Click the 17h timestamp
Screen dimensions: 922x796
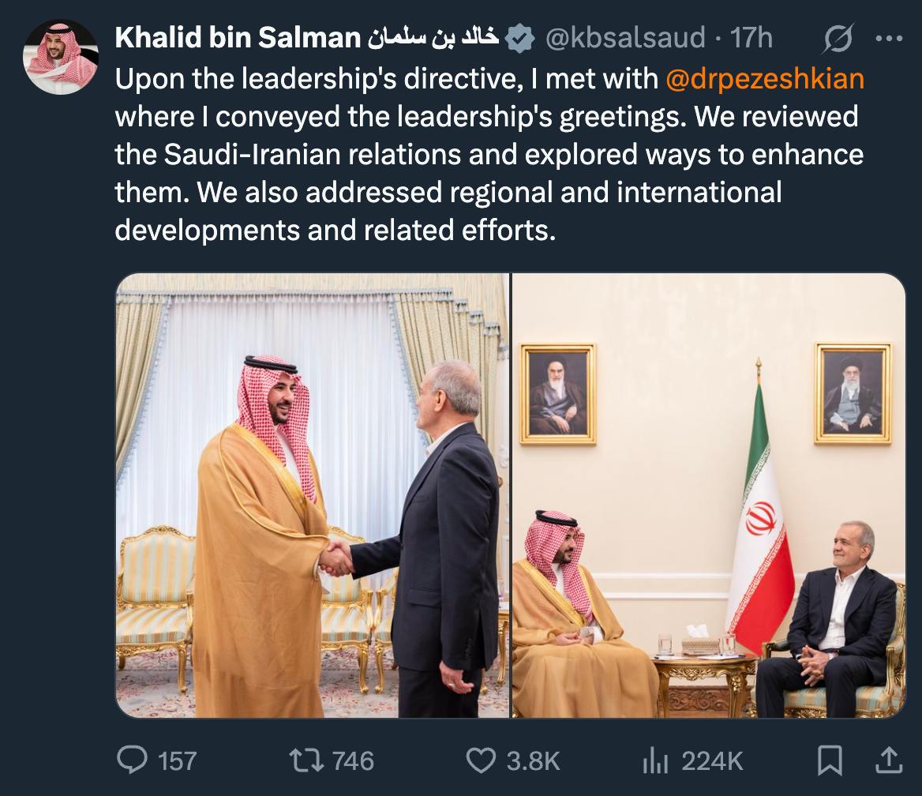pos(751,37)
